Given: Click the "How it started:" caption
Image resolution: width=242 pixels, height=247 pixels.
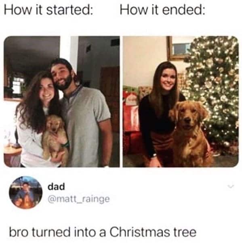Looking at the screenshot, I should click(48, 11).
